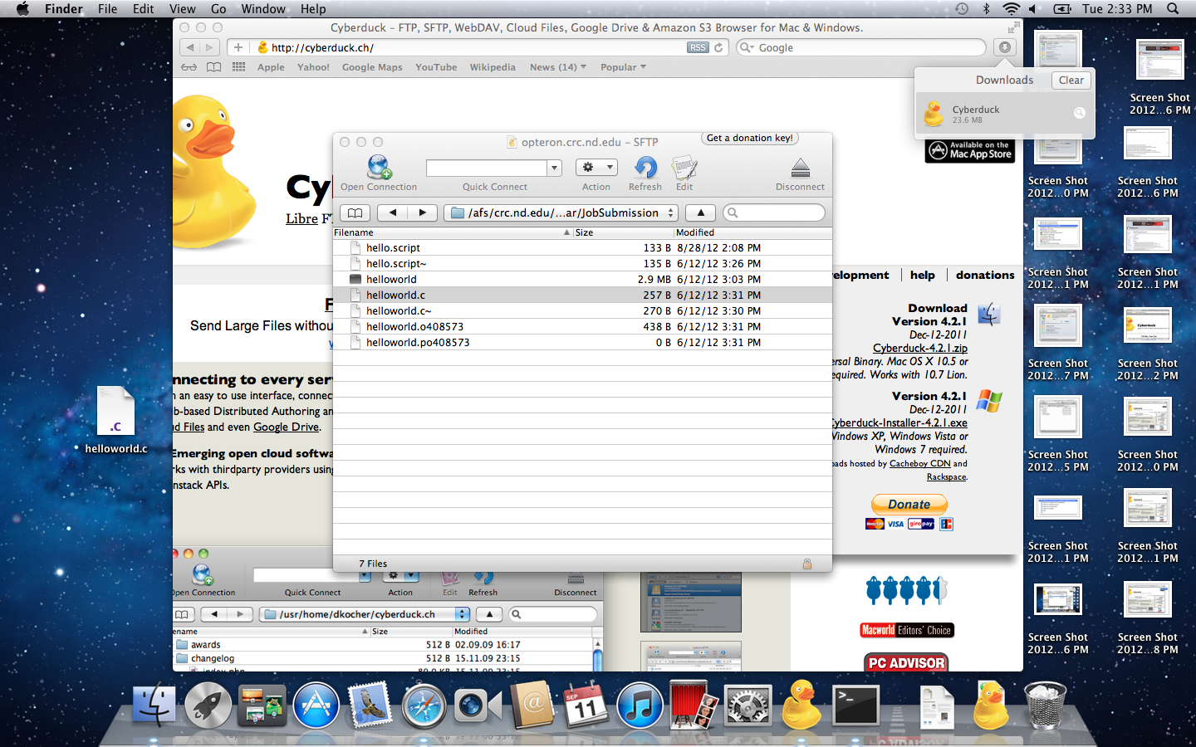Reveal the Cyberduck download in Finder
Screen dimensions: 1196x747
point(1079,114)
